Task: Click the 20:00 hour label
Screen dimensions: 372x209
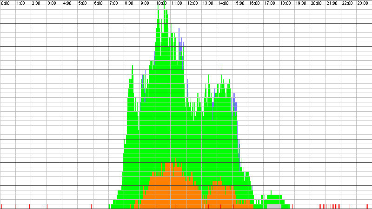Action: (x=316, y=3)
